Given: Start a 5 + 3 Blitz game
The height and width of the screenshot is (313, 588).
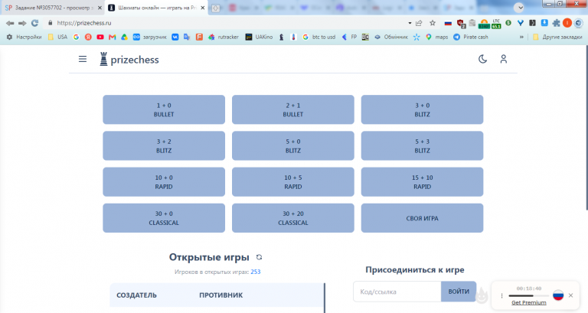Looking at the screenshot, I should pos(423,146).
